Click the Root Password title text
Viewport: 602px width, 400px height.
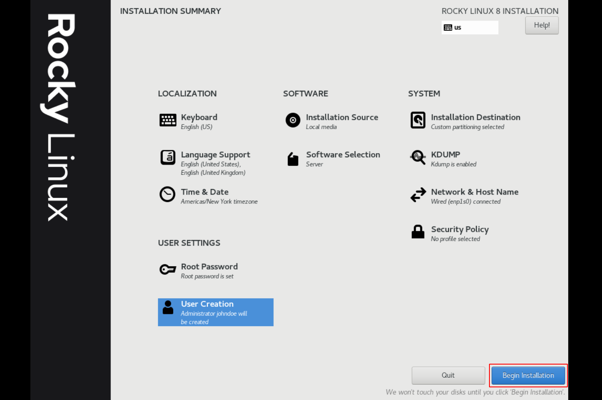pyautogui.click(x=209, y=267)
